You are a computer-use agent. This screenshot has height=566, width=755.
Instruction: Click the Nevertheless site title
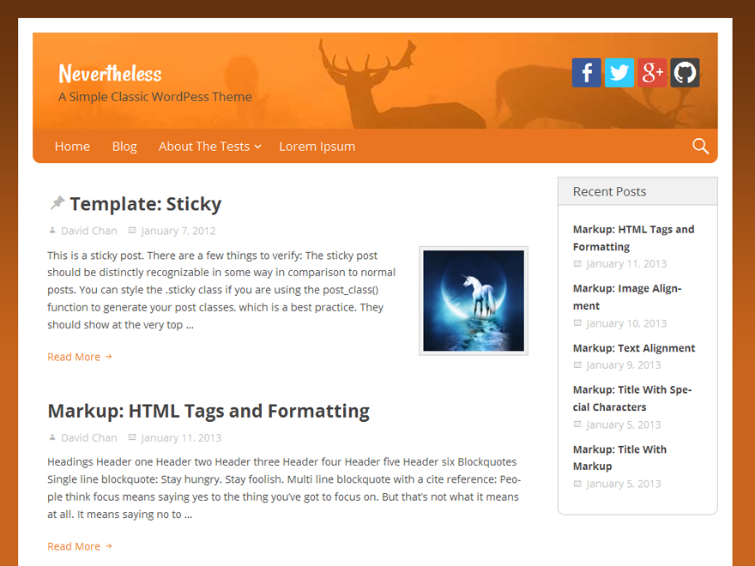tap(109, 75)
